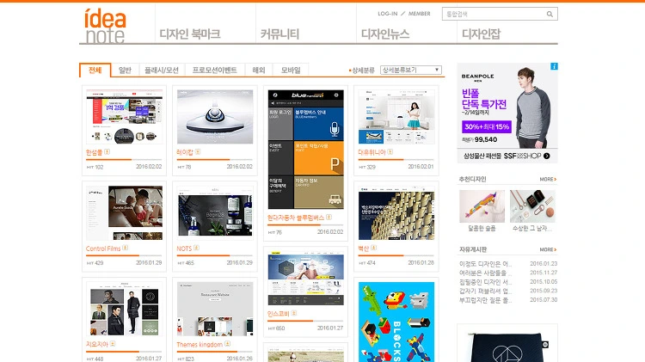Image resolution: width=645 pixels, height=362 pixels.
Task: Open the Control Films title link
Action: point(103,248)
